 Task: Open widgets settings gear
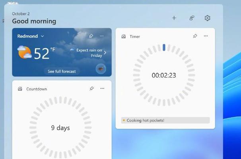[x=207, y=18]
